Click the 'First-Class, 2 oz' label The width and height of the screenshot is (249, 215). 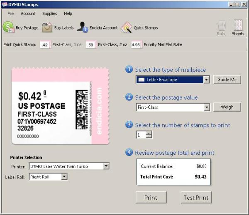tap(112, 45)
